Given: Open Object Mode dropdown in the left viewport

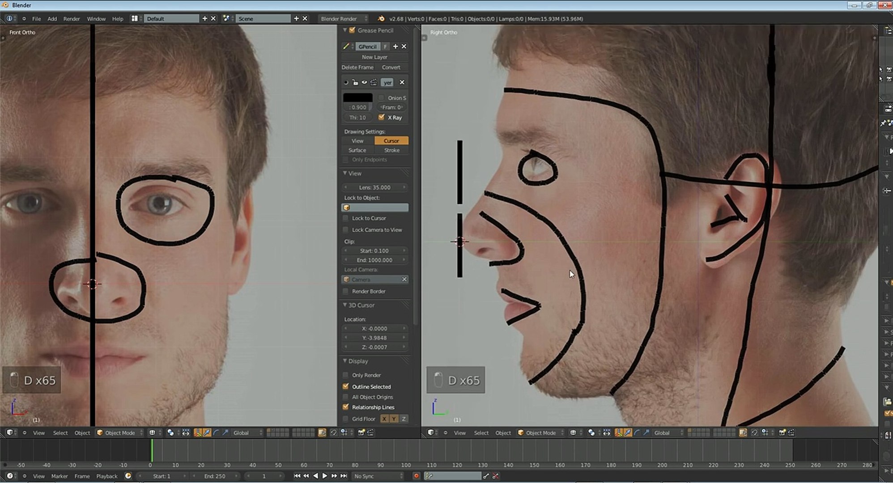Looking at the screenshot, I should pos(120,433).
